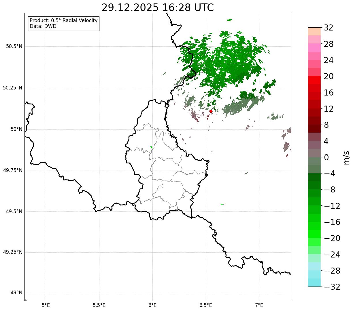Viewport: 353px width, 311px height.
Task: Click the 49°N latitude label
Action: click(16, 293)
